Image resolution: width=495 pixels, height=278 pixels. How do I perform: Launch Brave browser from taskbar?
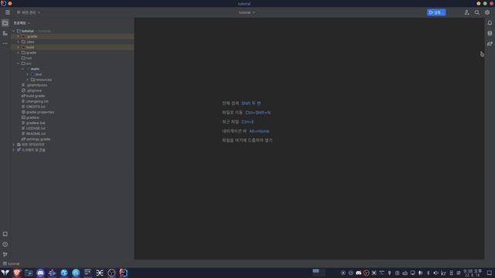pyautogui.click(x=17, y=273)
